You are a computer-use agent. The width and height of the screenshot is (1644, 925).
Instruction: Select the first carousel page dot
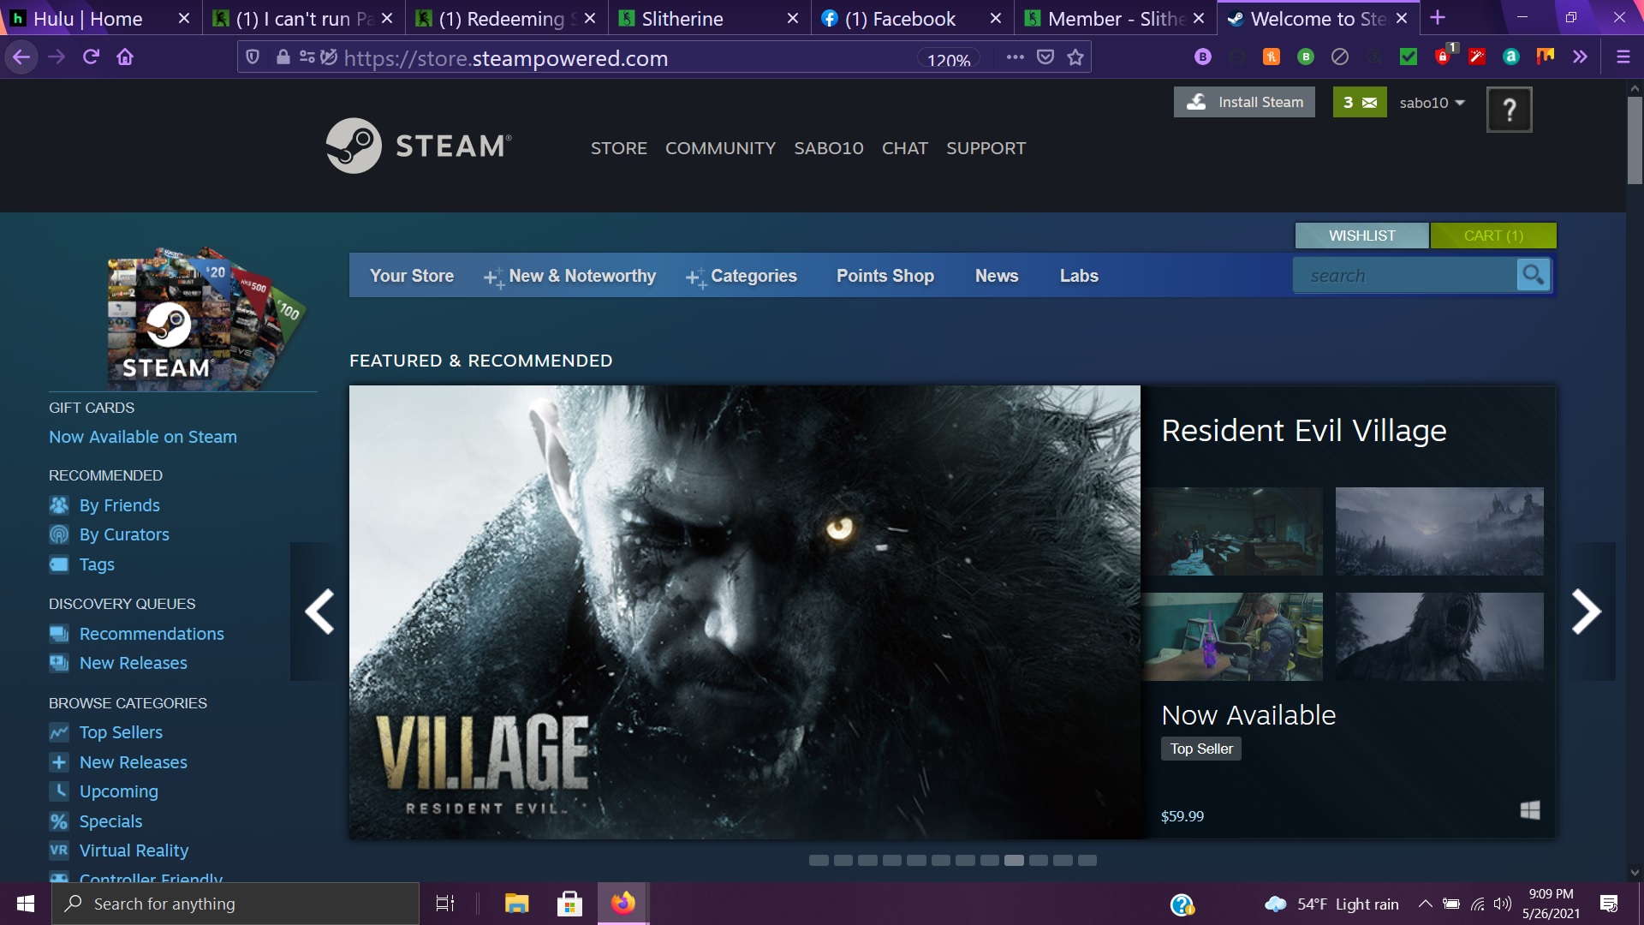(819, 860)
